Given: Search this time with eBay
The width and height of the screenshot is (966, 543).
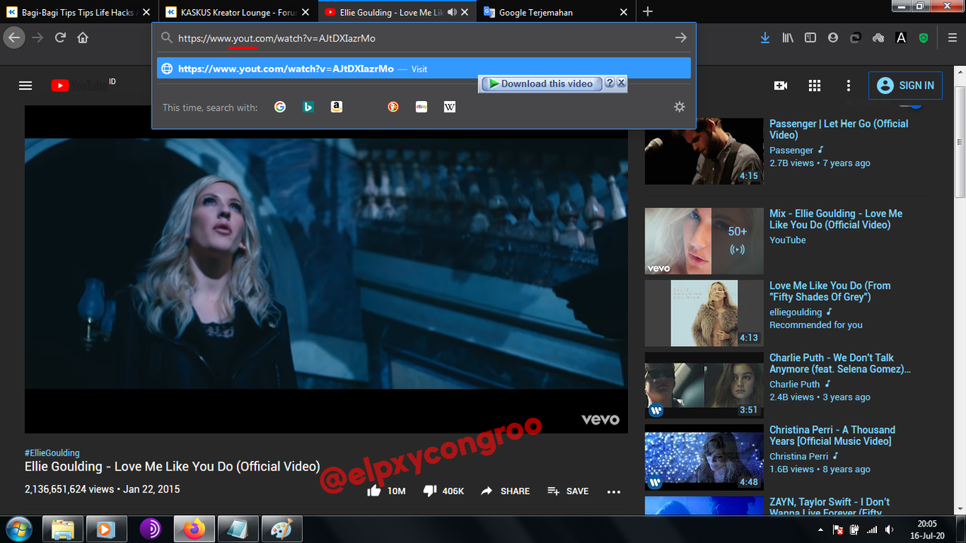Looking at the screenshot, I should coord(421,107).
